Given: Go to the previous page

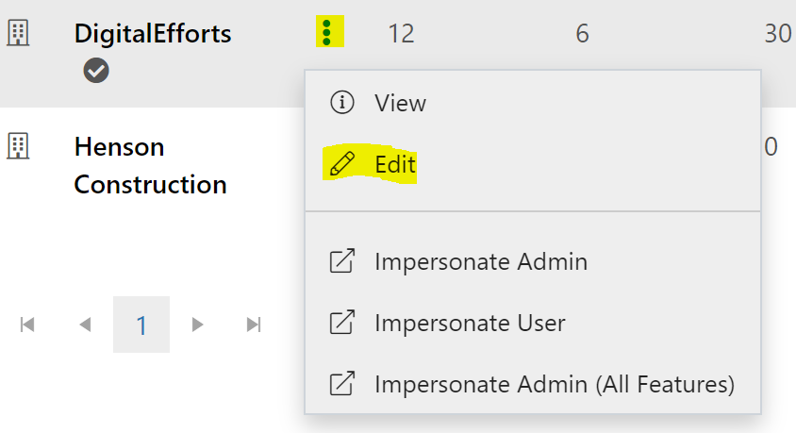Looking at the screenshot, I should point(85,325).
